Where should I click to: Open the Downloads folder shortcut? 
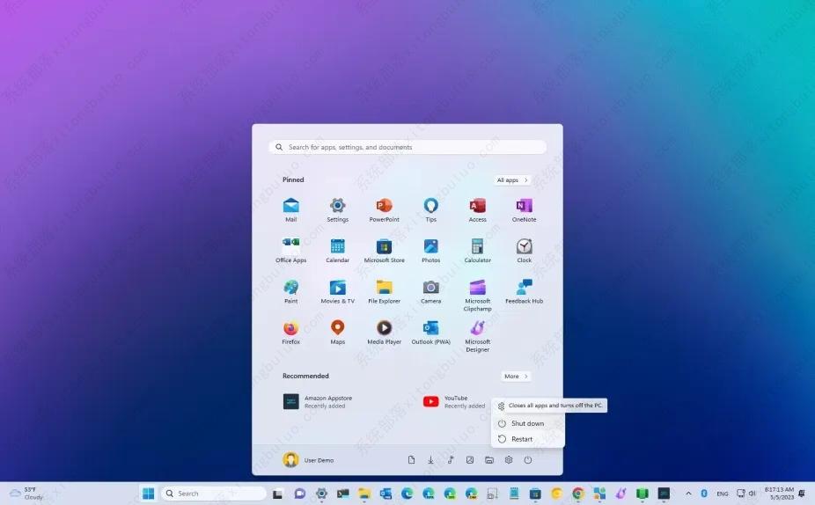430,460
